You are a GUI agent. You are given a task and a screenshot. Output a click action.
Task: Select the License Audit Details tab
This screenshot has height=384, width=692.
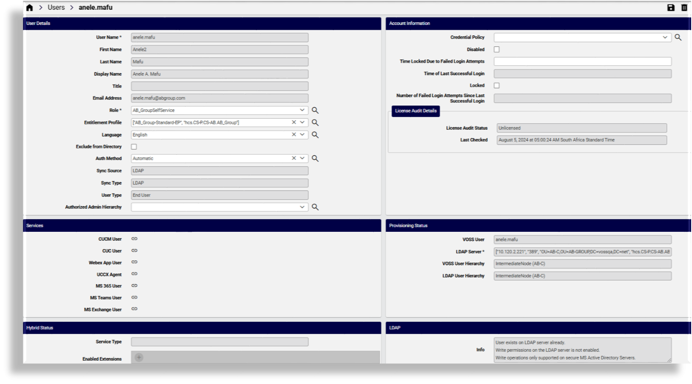coord(415,111)
